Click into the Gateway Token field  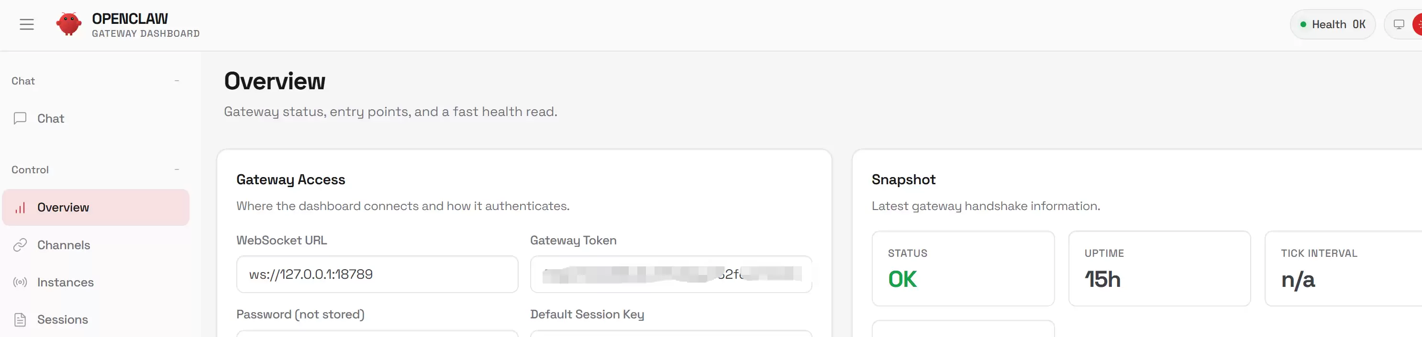[x=671, y=274]
